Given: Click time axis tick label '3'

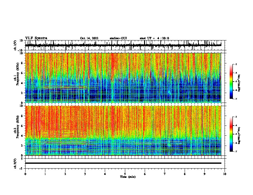Looking at the screenshot, I should pos(85,174).
